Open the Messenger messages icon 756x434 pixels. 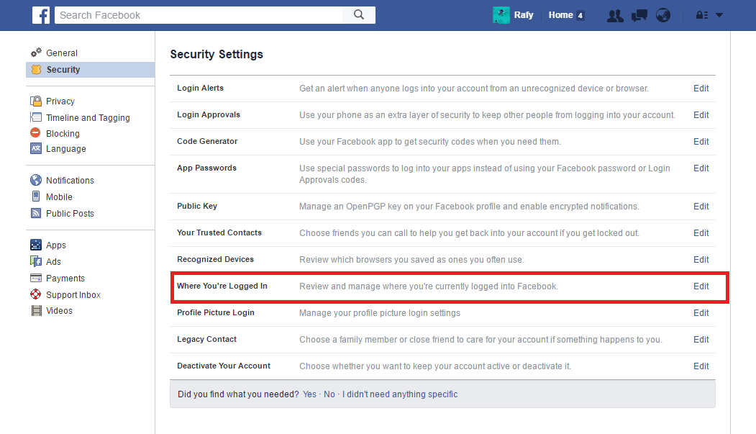639,14
